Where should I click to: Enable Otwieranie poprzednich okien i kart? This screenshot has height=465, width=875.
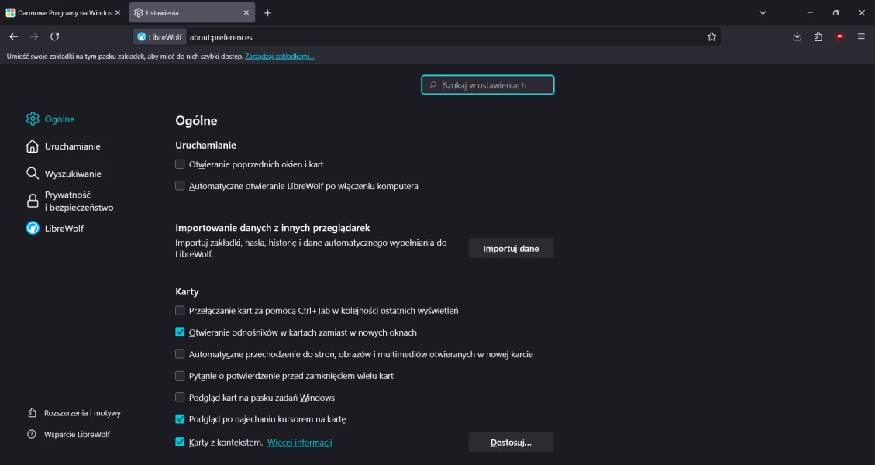(x=180, y=164)
